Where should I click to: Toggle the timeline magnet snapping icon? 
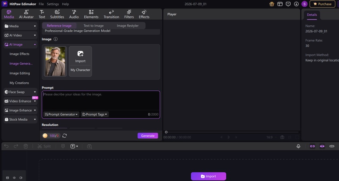pyautogui.click(x=322, y=146)
